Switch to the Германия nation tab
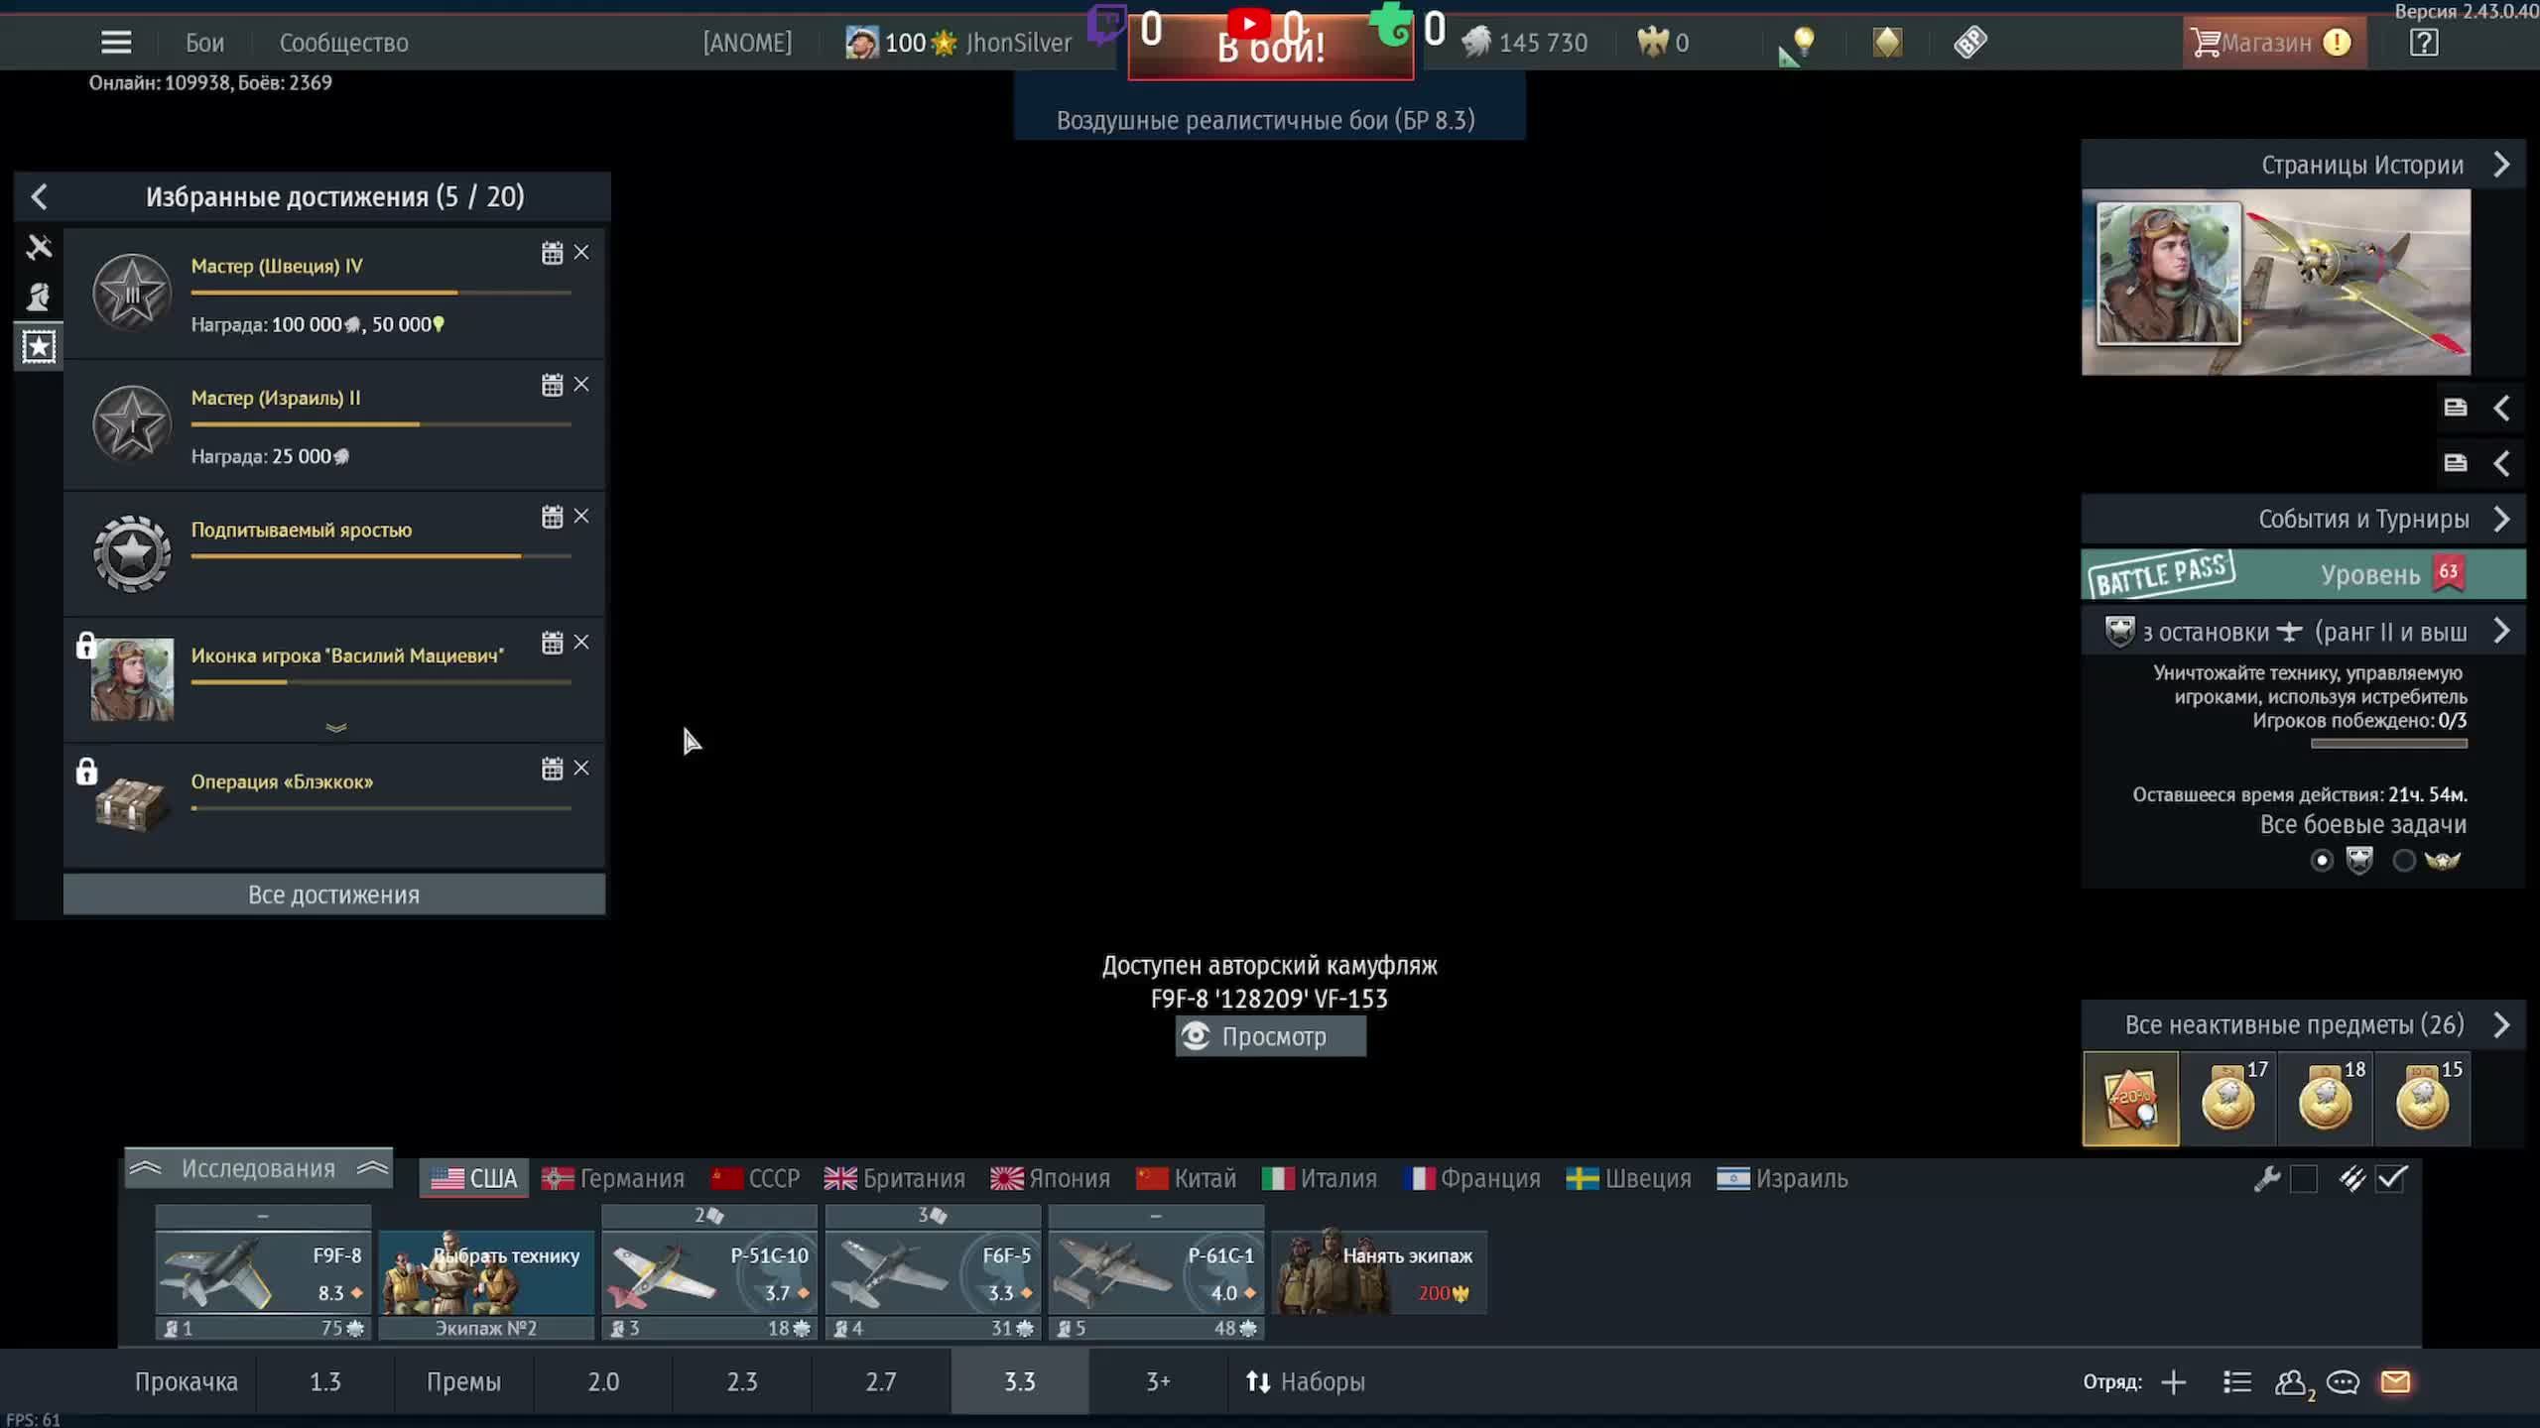The height and width of the screenshot is (1428, 2540). coord(613,1178)
